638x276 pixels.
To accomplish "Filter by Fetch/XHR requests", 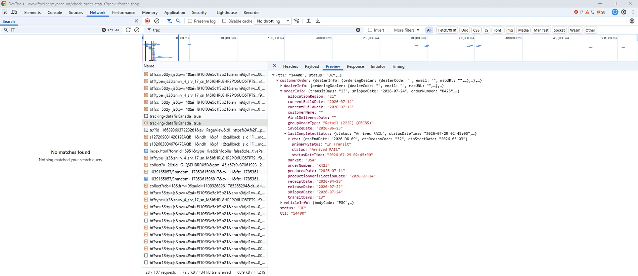I will (x=447, y=30).
